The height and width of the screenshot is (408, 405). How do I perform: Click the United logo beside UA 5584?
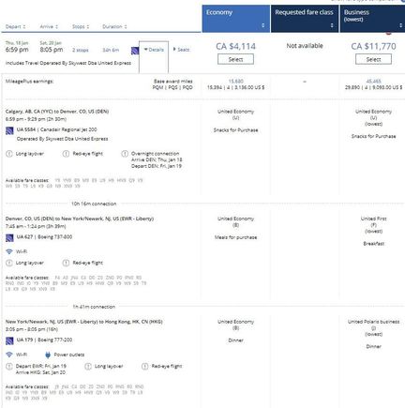9,130
